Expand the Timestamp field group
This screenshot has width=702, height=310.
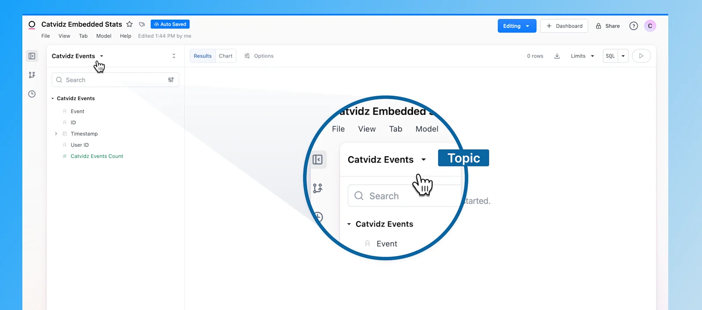[56, 134]
